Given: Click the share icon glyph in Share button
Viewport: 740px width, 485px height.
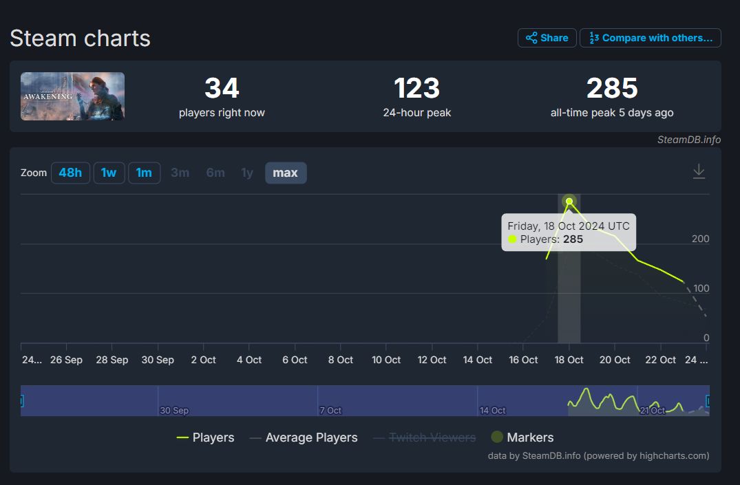Looking at the screenshot, I should point(531,38).
